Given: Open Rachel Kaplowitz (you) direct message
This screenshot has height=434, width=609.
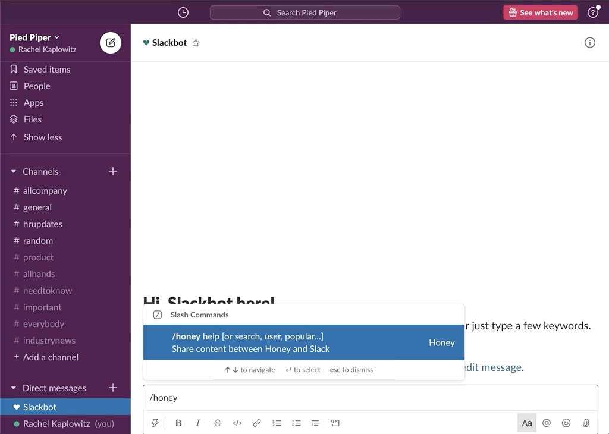Looking at the screenshot, I should [x=65, y=423].
